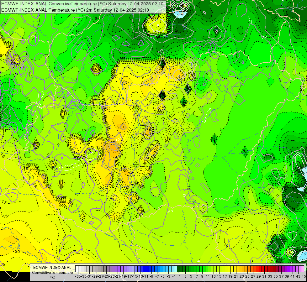The height and width of the screenshot is (282, 307).
Task: Click the ConvectiveTemperature label in the legend
Action: point(52,272)
